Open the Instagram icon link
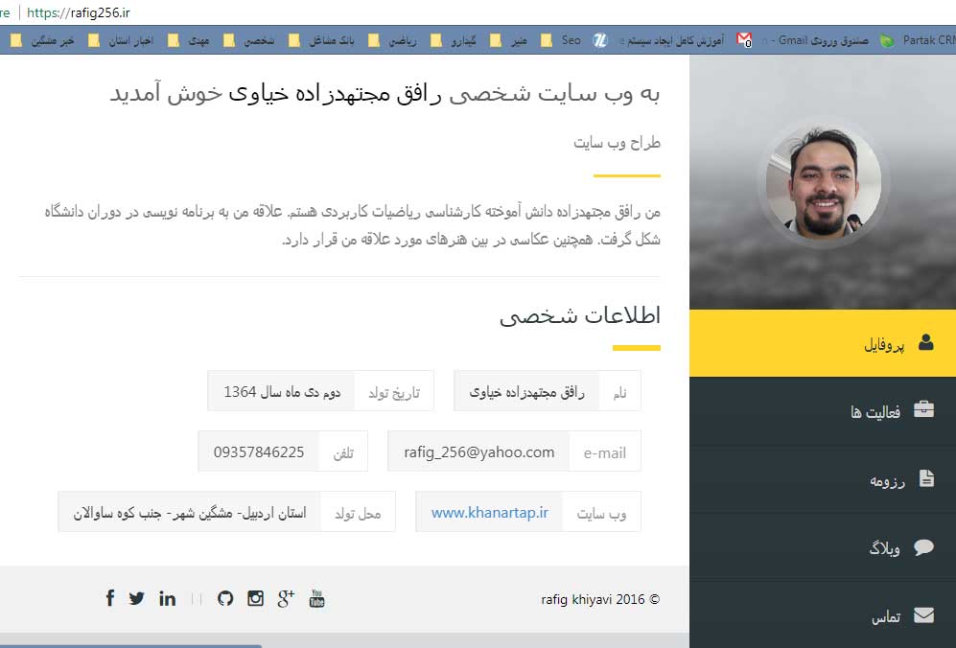 click(x=255, y=598)
